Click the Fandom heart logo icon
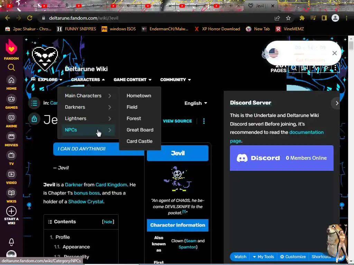 (11, 47)
